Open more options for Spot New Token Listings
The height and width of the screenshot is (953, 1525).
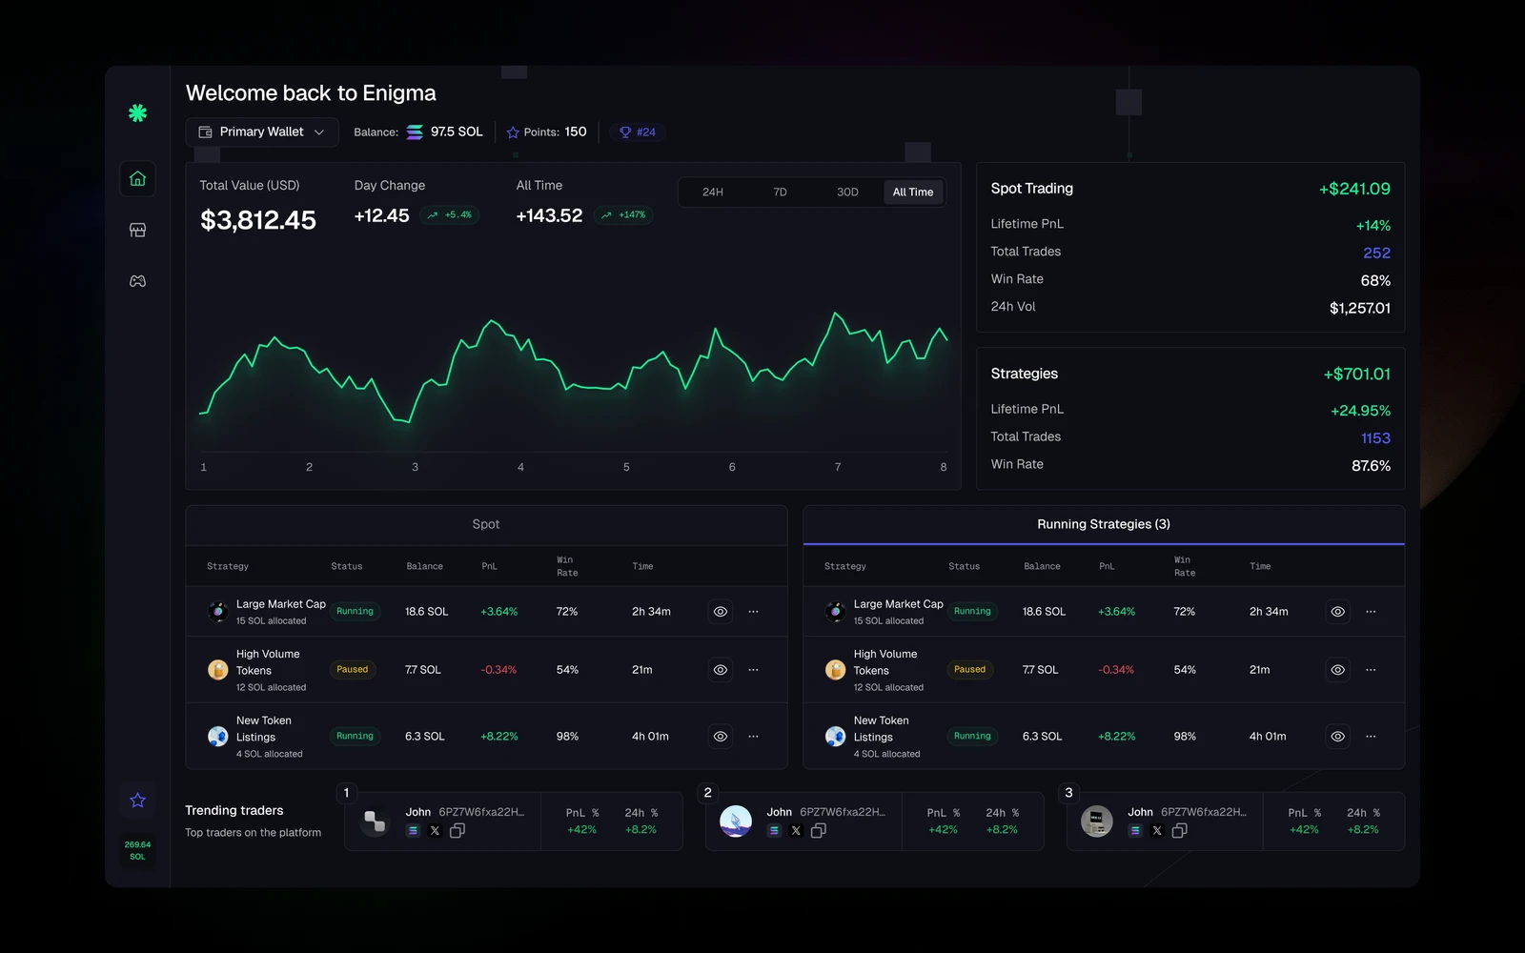point(753,737)
